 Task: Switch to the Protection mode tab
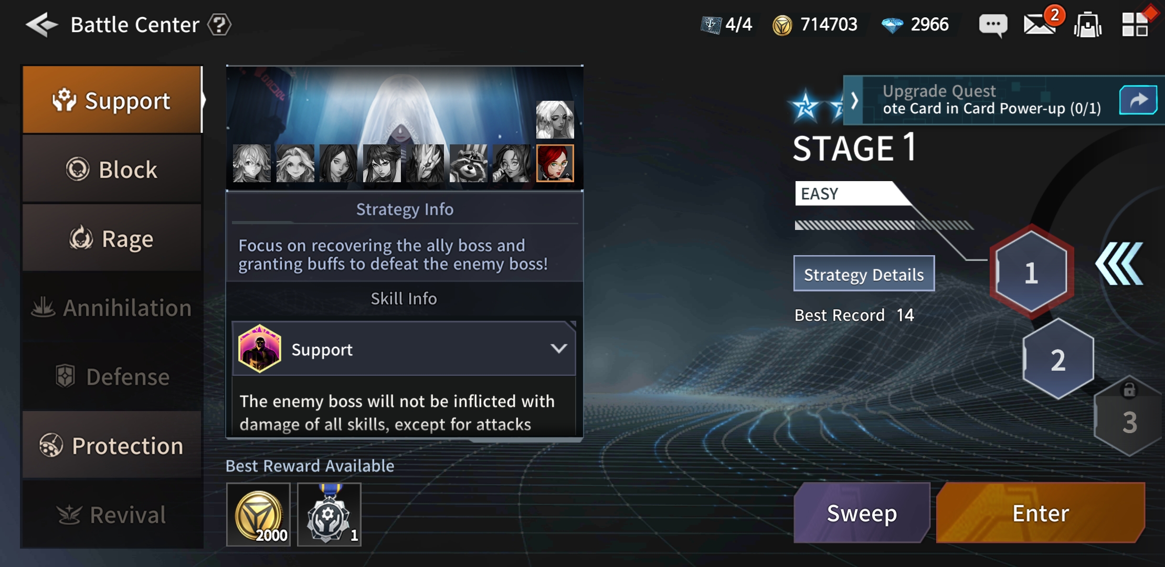[112, 445]
